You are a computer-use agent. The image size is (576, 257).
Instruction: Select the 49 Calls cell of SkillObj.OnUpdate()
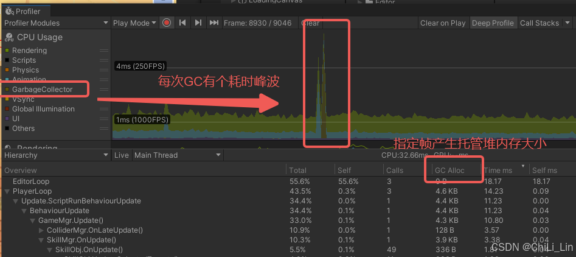(391, 250)
